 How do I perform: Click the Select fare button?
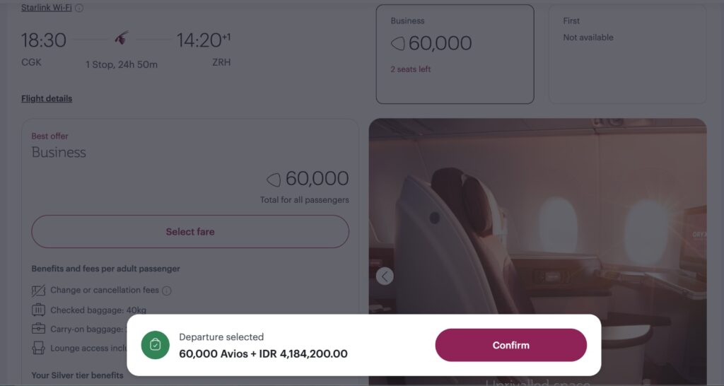pos(190,231)
